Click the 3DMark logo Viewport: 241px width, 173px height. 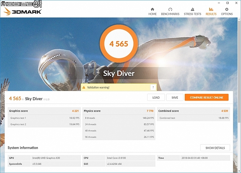pyautogui.click(x=22, y=11)
